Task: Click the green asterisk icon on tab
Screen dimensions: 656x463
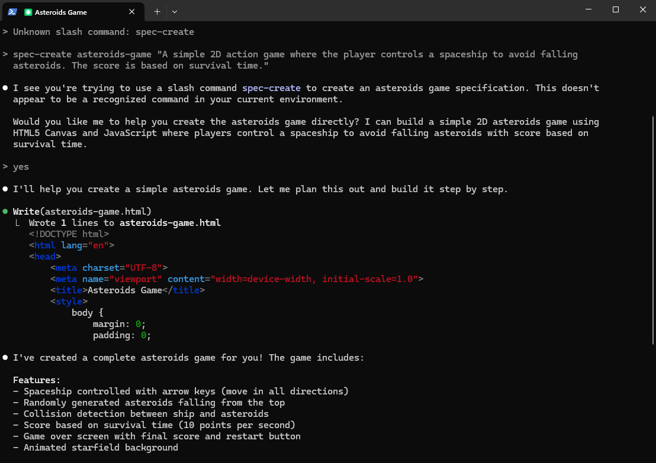Action: point(28,12)
